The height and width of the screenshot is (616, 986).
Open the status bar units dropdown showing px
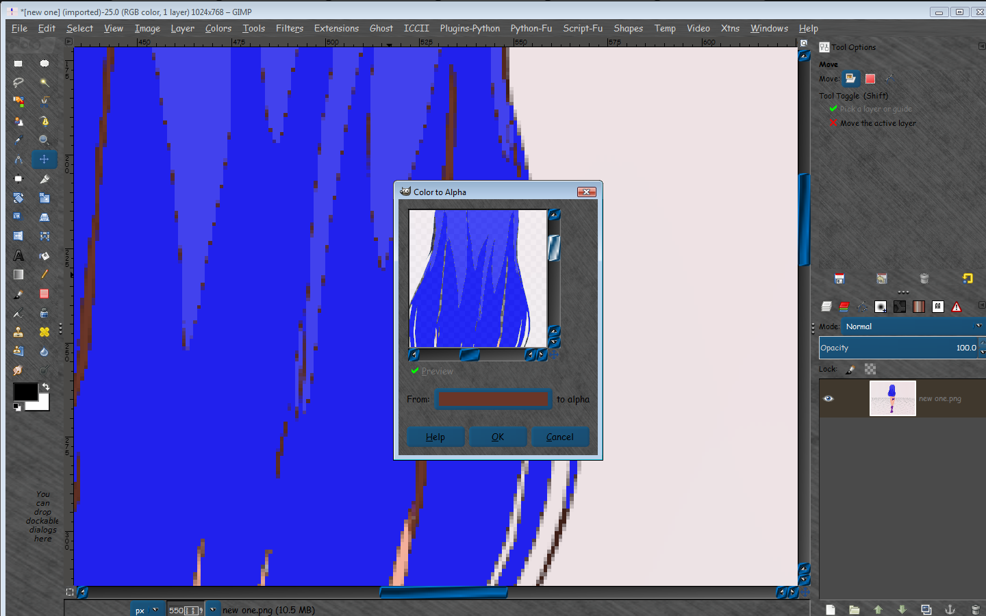click(147, 608)
